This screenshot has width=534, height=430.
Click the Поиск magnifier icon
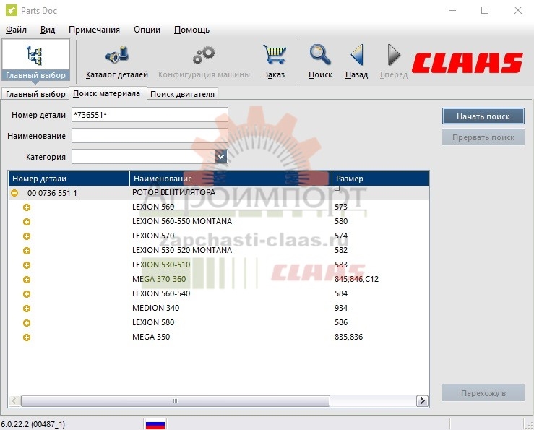[x=320, y=61]
